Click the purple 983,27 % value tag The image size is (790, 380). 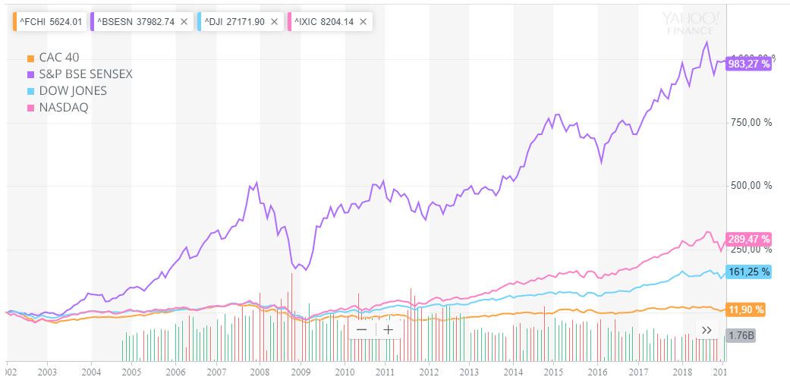749,64
